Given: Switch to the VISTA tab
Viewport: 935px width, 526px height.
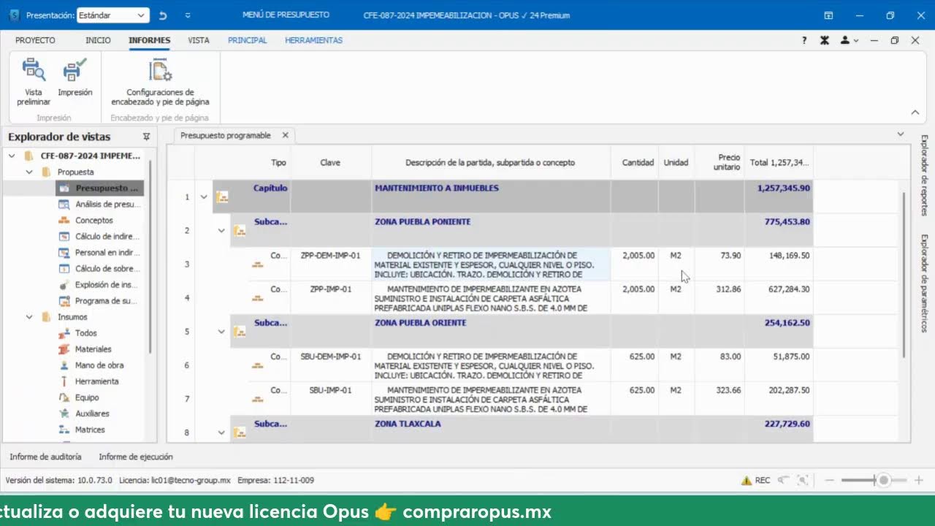Looking at the screenshot, I should coord(199,41).
